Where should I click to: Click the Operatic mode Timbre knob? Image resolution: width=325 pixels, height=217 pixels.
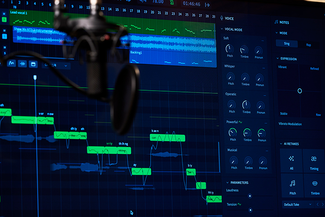pyautogui.click(x=246, y=105)
